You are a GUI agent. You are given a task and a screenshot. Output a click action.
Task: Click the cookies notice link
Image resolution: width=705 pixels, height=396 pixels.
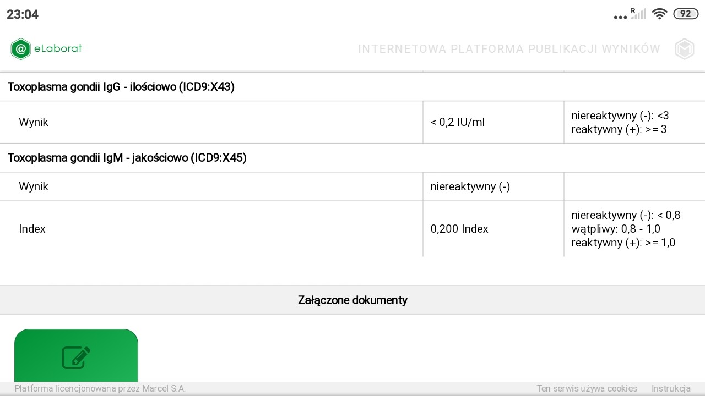point(587,389)
